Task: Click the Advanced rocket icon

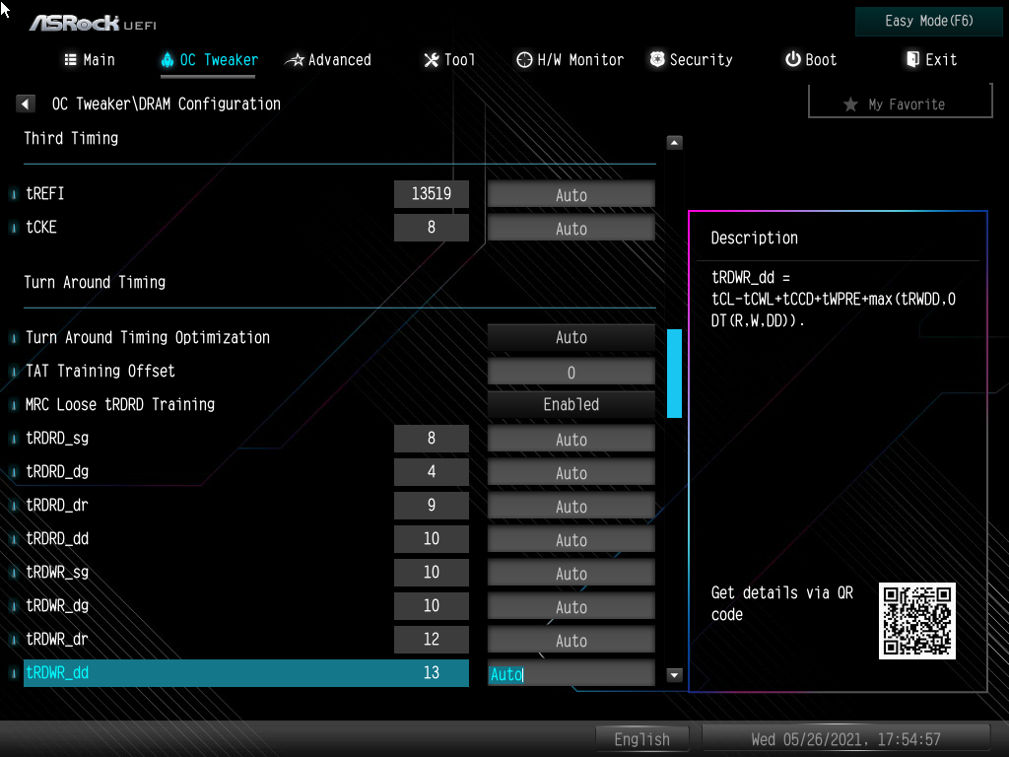Action: click(x=295, y=59)
